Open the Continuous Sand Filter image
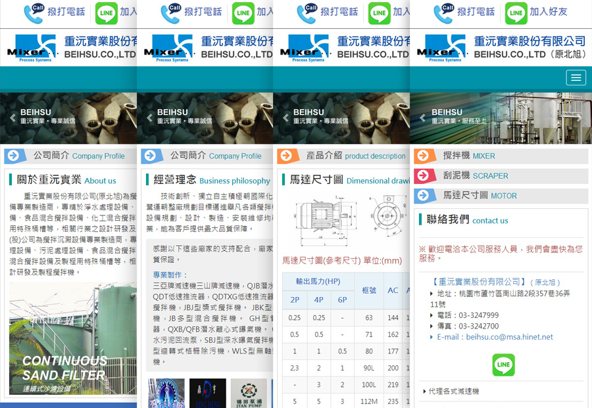Screen dimensions: 592x408 (73, 338)
